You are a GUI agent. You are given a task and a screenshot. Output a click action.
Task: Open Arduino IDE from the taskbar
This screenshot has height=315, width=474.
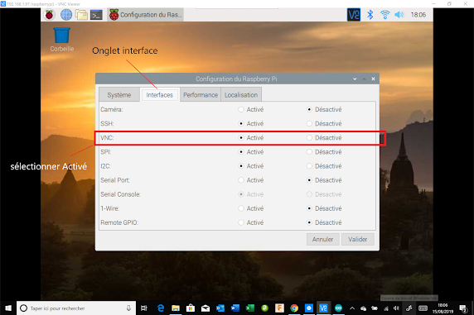point(338,308)
